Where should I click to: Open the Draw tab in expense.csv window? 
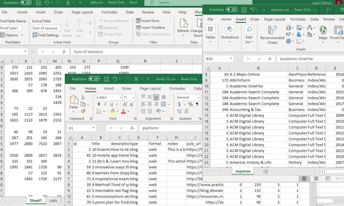coord(254,19)
